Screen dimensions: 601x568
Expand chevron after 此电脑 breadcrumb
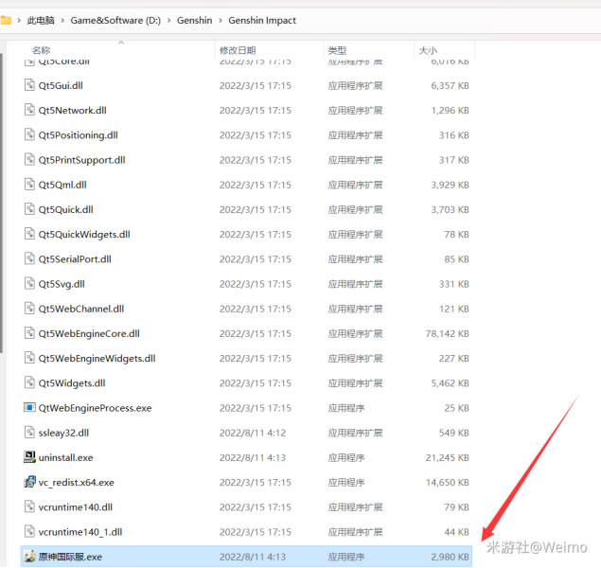63,19
